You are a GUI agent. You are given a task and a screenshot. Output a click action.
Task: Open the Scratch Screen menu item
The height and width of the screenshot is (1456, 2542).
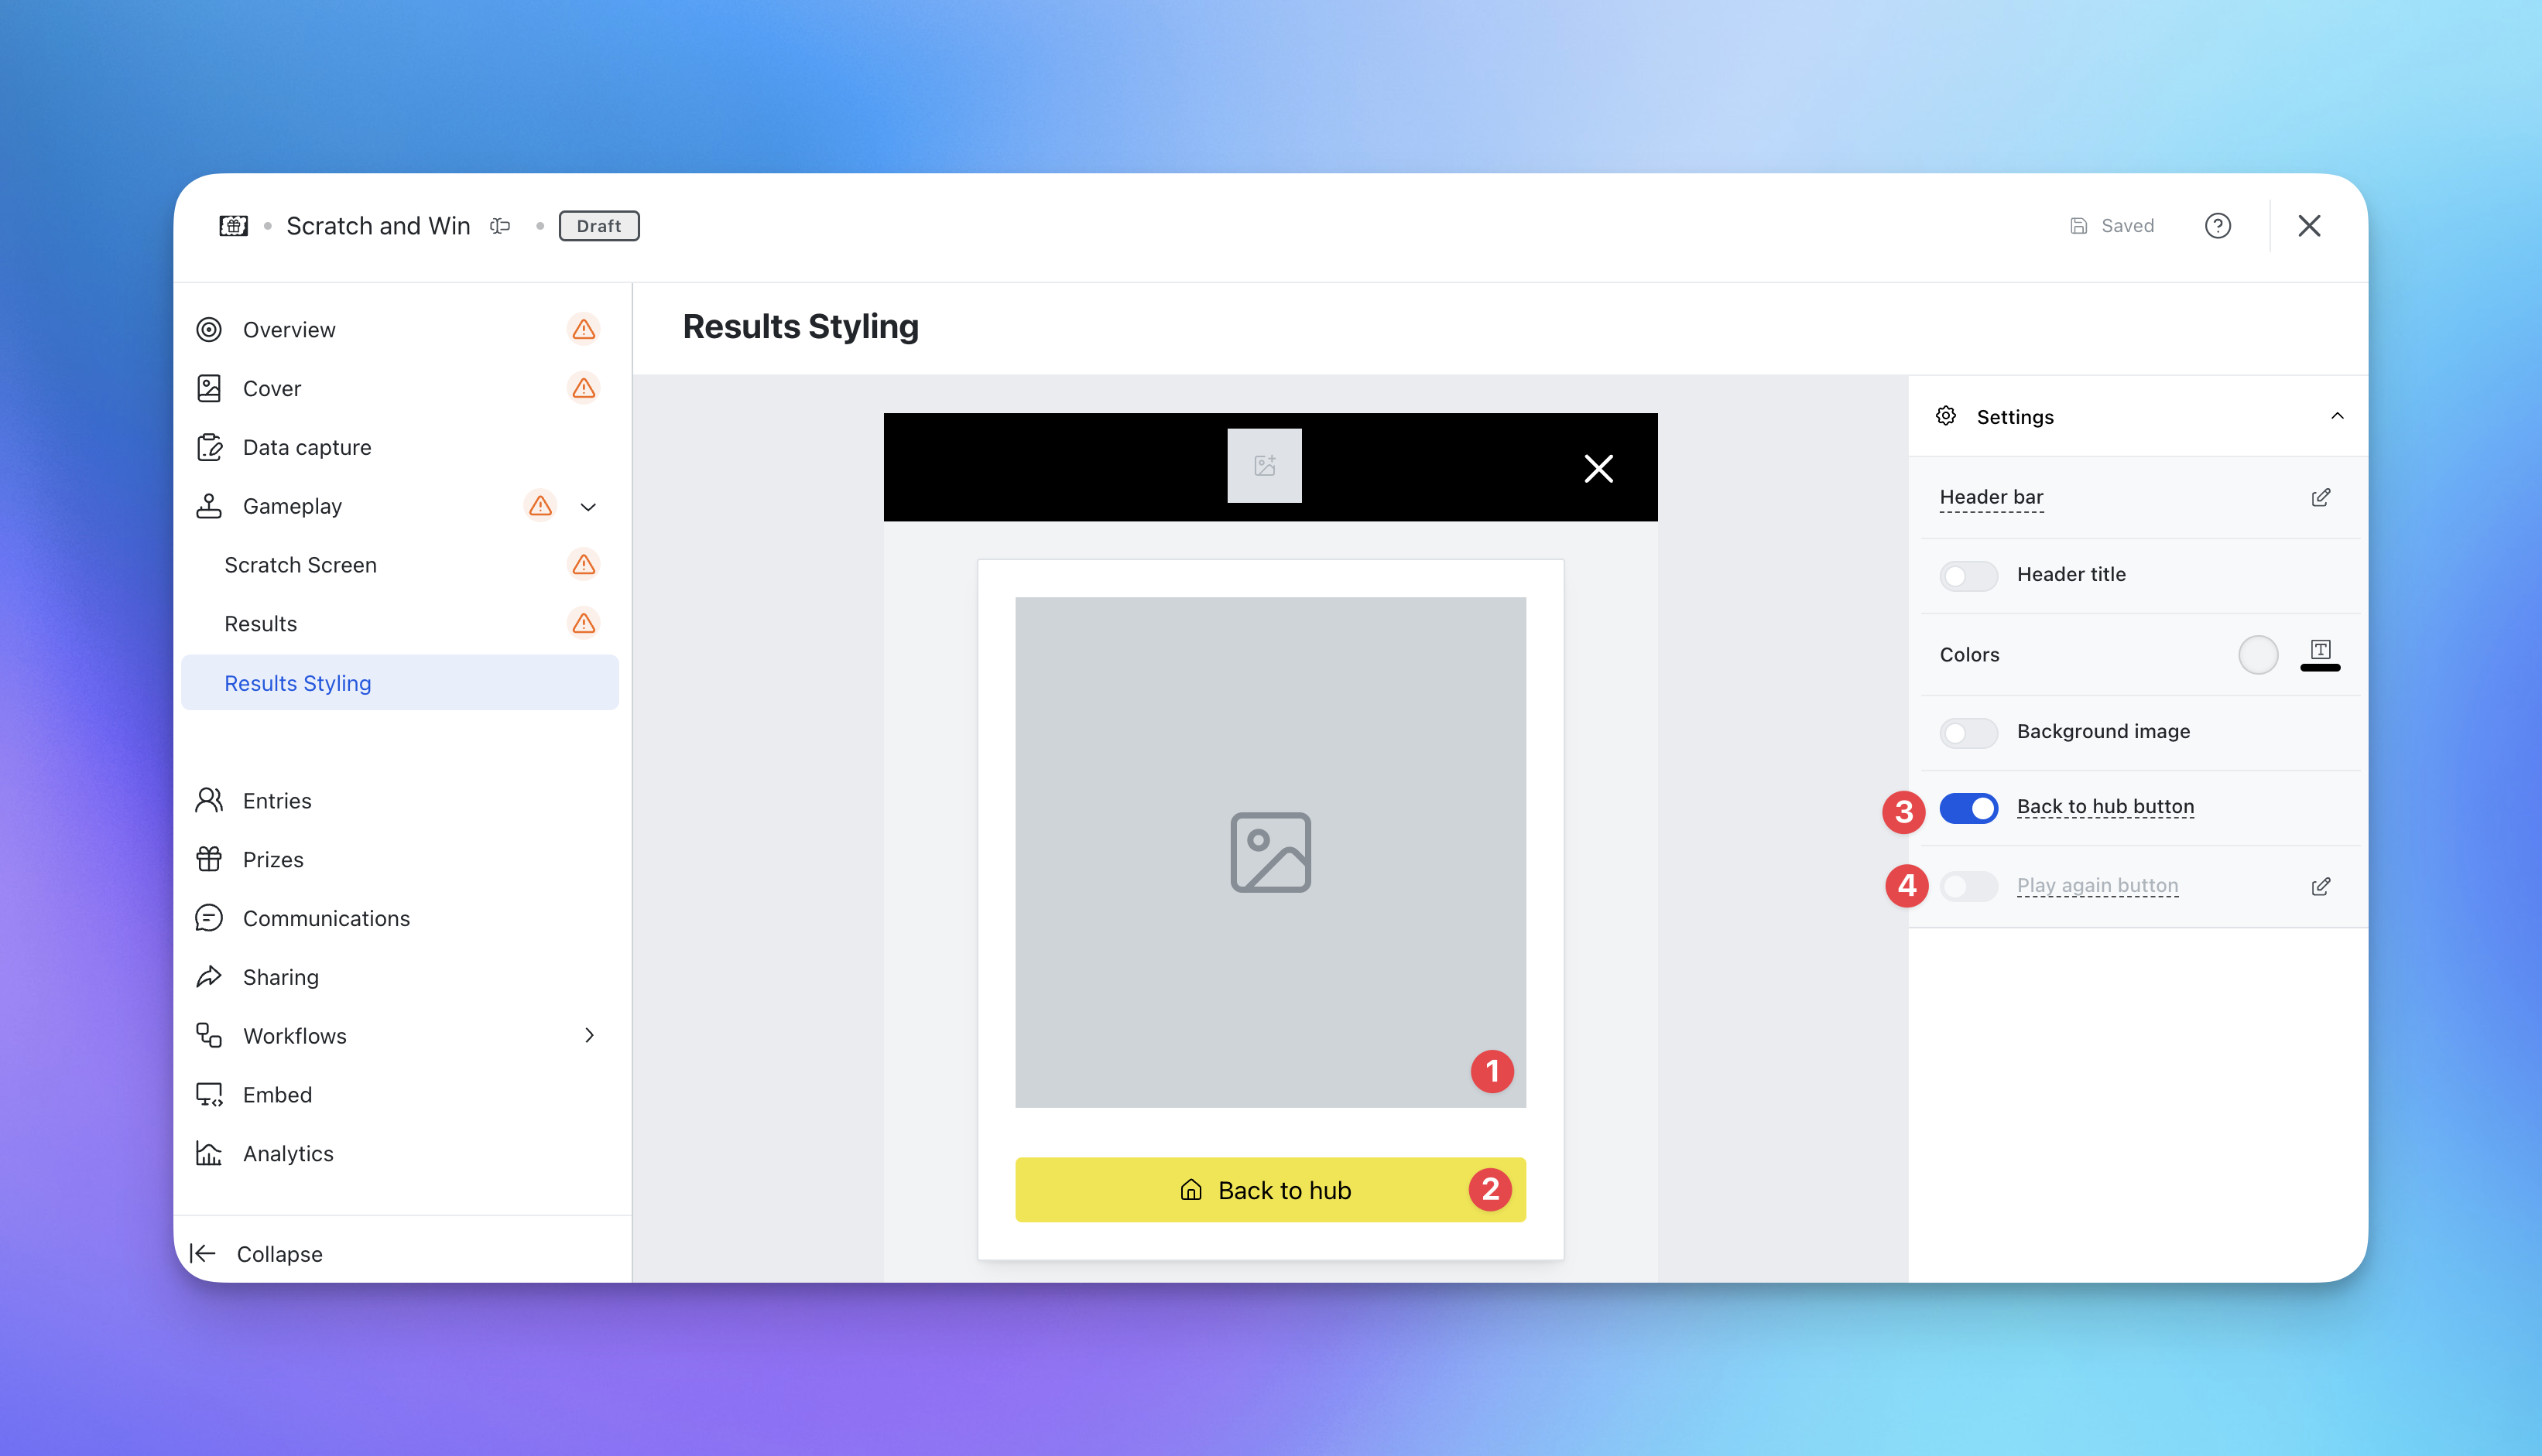300,565
